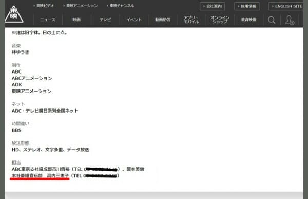The image size is (308, 199).
Task: Open the 東映アニメーション top link
Action: tap(81, 6)
